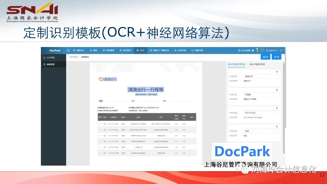Click the 工号 label on document

pos(133,101)
